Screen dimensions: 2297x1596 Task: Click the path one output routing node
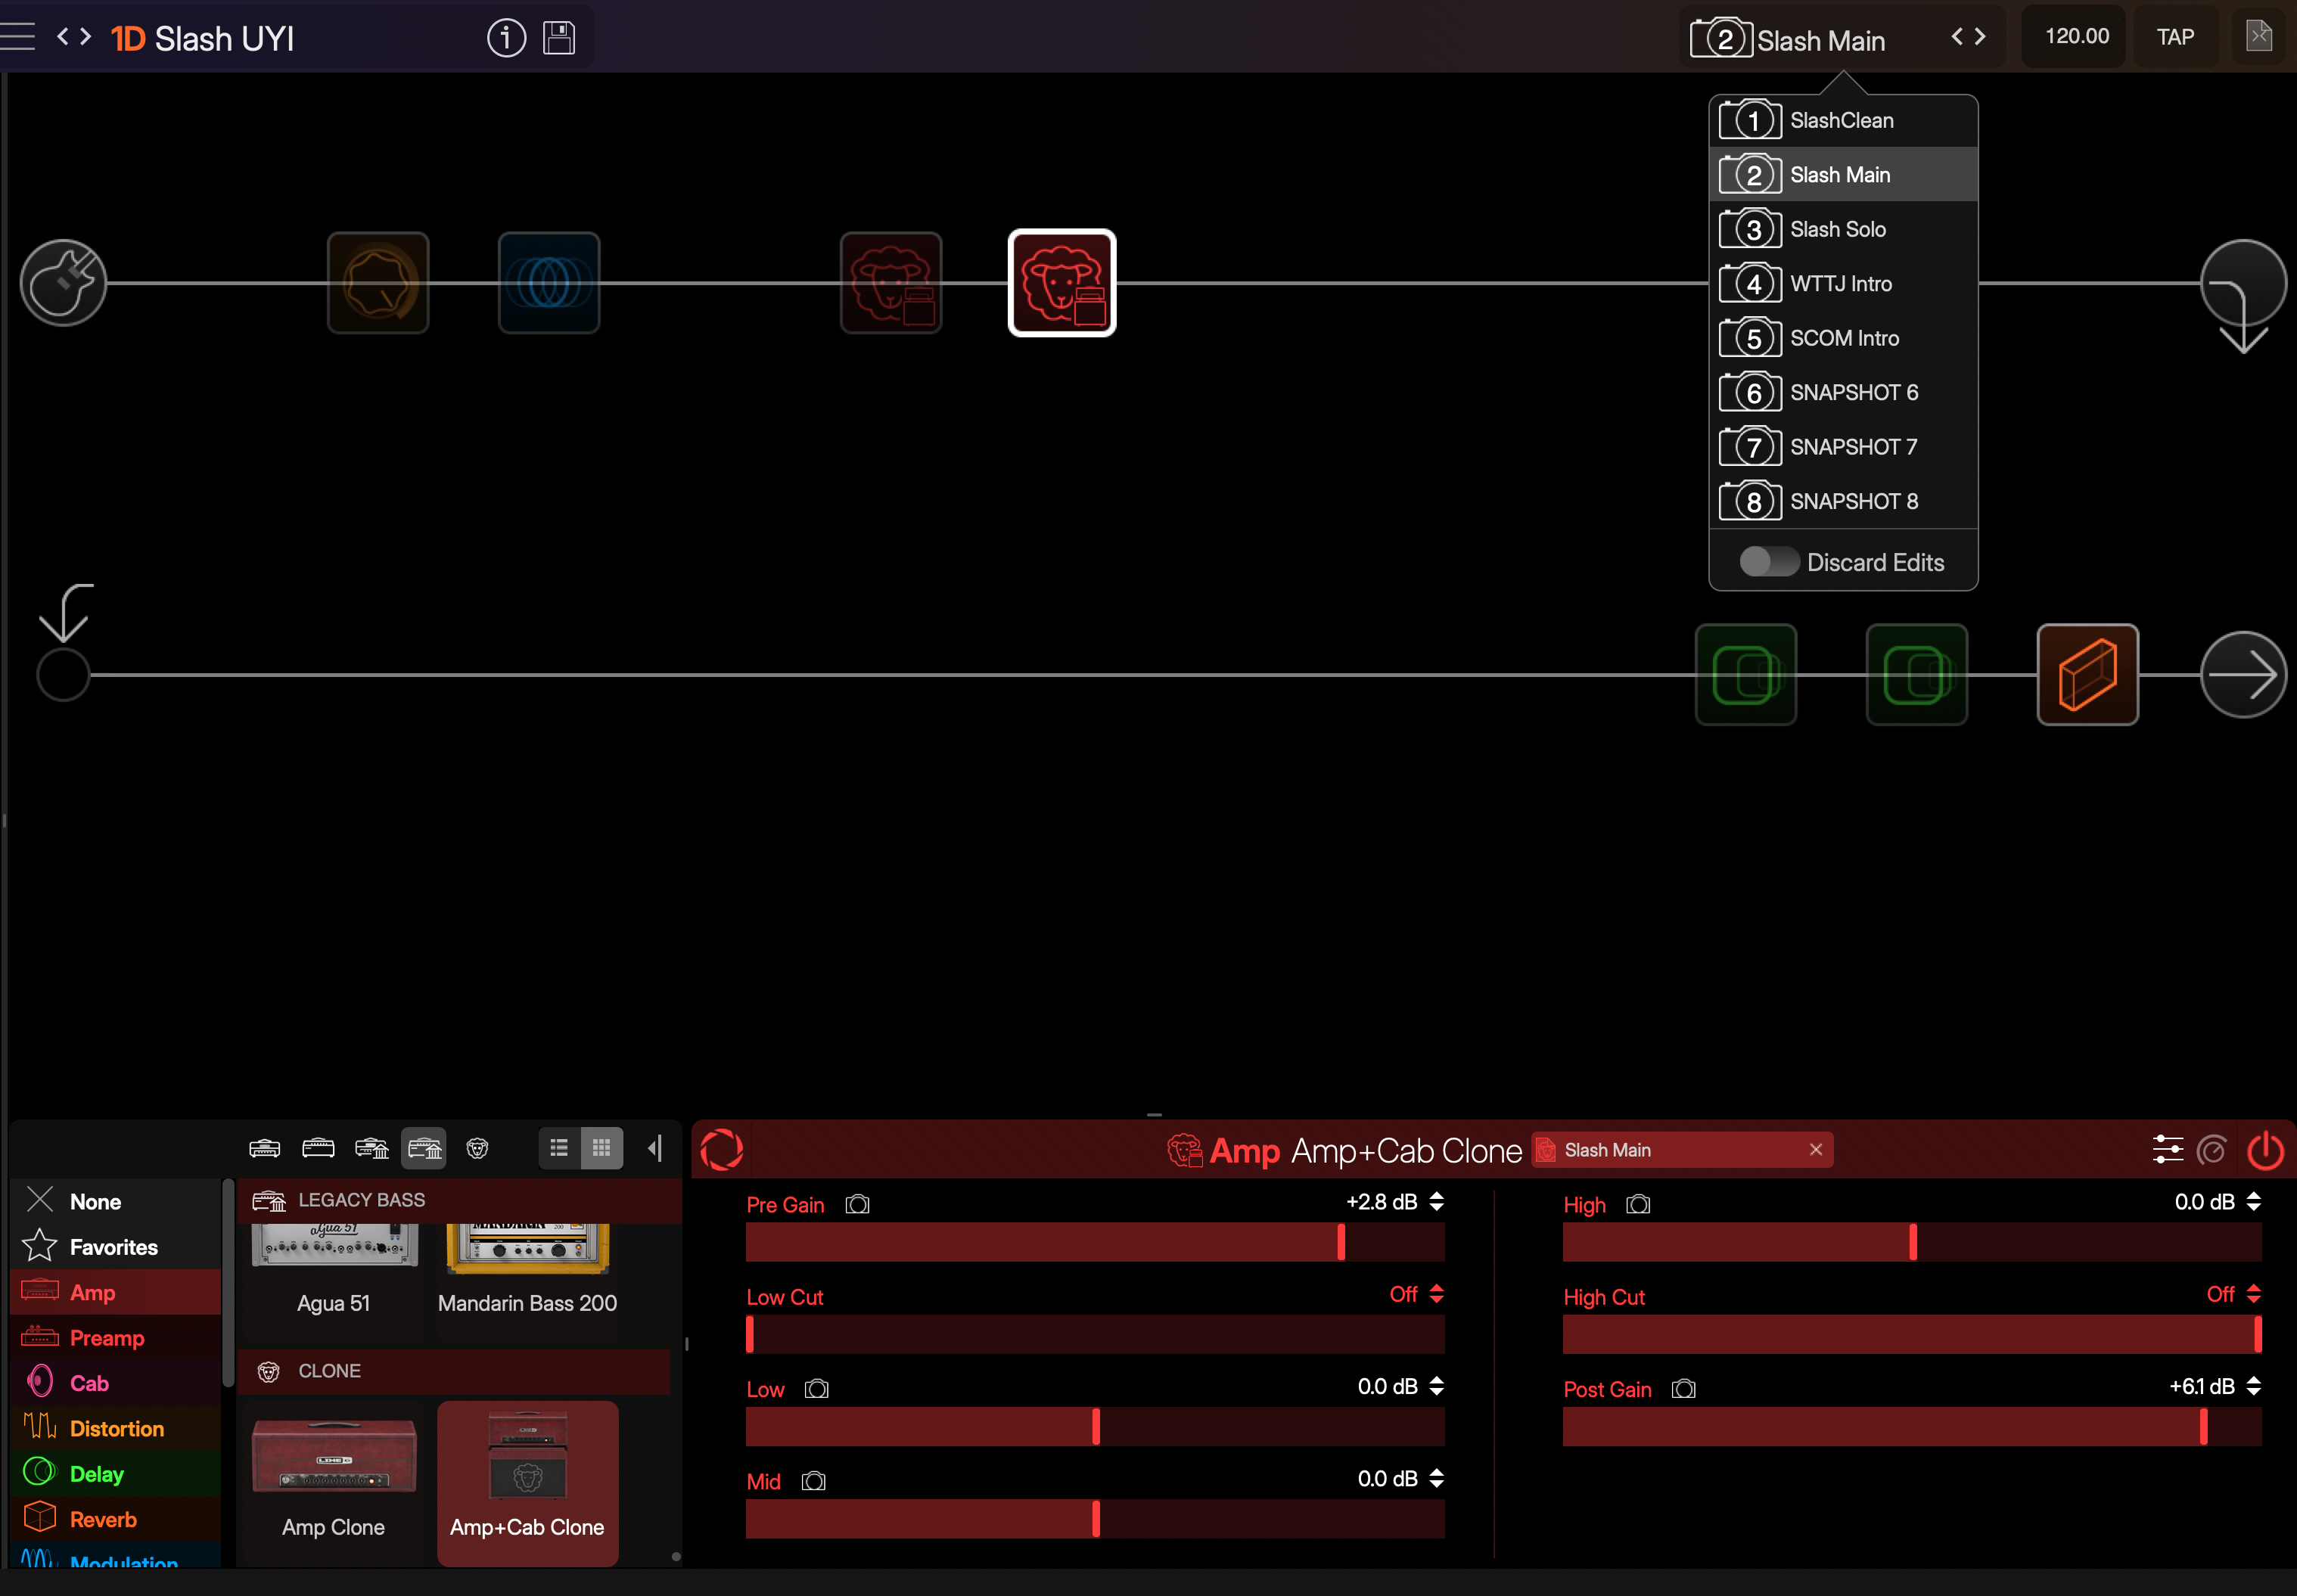(x=2243, y=295)
